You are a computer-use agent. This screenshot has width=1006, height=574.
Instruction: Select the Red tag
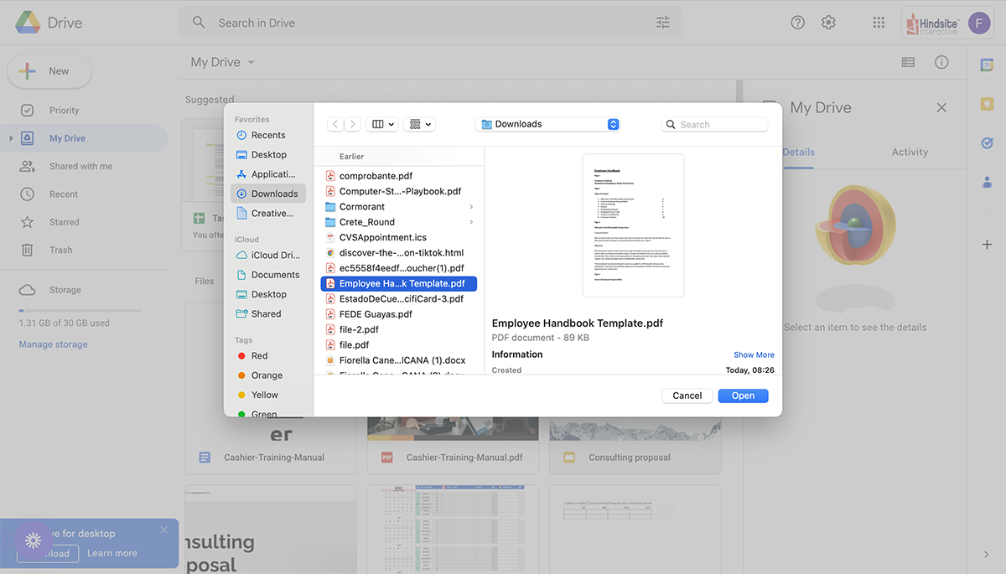(259, 356)
